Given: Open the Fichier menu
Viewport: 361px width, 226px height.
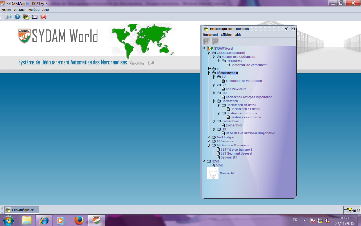Looking at the screenshot, I should coord(6,9).
